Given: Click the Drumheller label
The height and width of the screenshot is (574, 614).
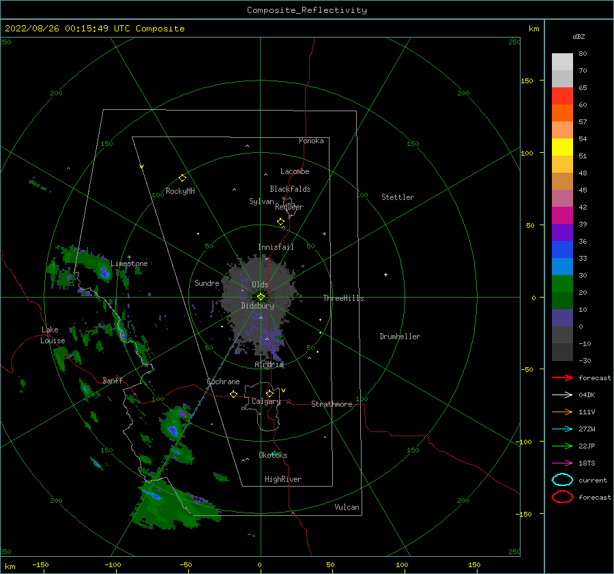Looking at the screenshot, I should [x=400, y=336].
